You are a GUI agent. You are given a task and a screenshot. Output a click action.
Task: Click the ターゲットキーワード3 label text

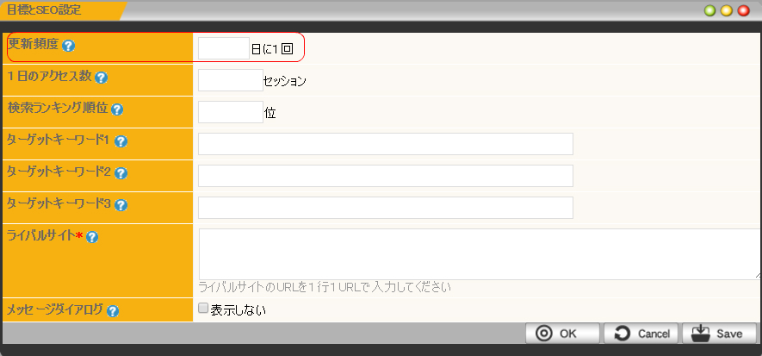[x=59, y=203]
